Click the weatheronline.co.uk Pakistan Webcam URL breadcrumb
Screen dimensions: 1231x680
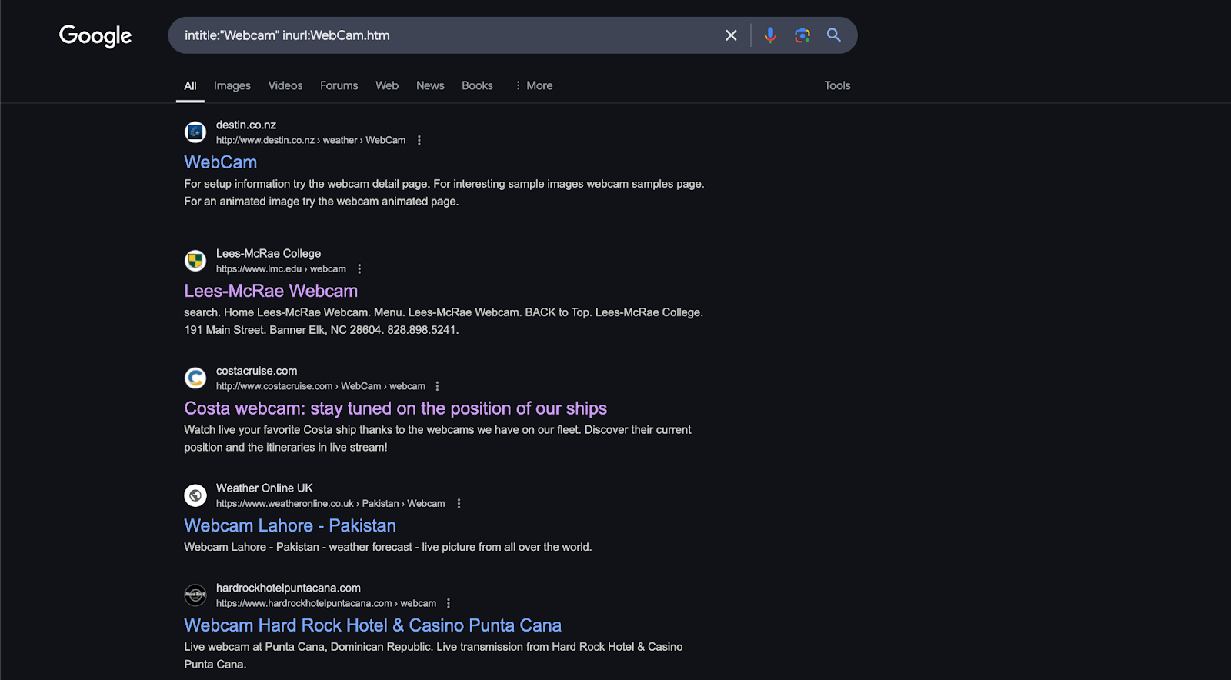click(x=331, y=503)
